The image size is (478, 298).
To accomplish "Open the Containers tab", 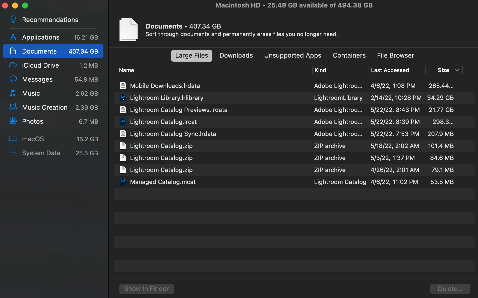I will point(349,55).
